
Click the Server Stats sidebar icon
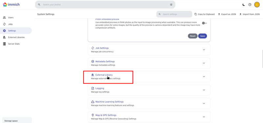pos(5,44)
